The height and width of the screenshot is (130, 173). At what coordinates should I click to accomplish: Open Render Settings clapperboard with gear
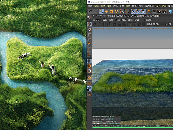click(164, 11)
